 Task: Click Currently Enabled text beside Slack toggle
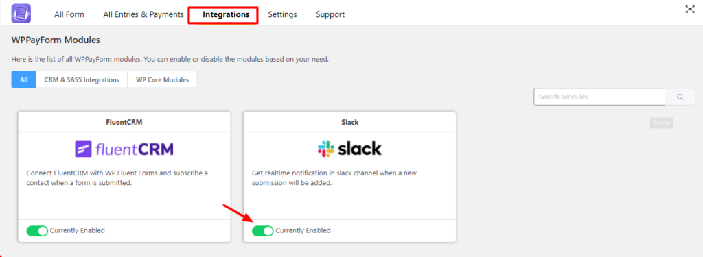[x=303, y=230]
